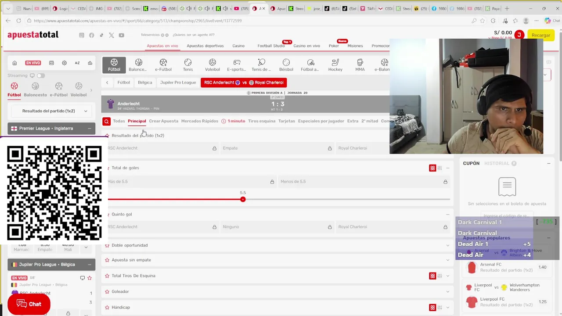Click the Total de goles 5.5 slider handle

click(243, 199)
